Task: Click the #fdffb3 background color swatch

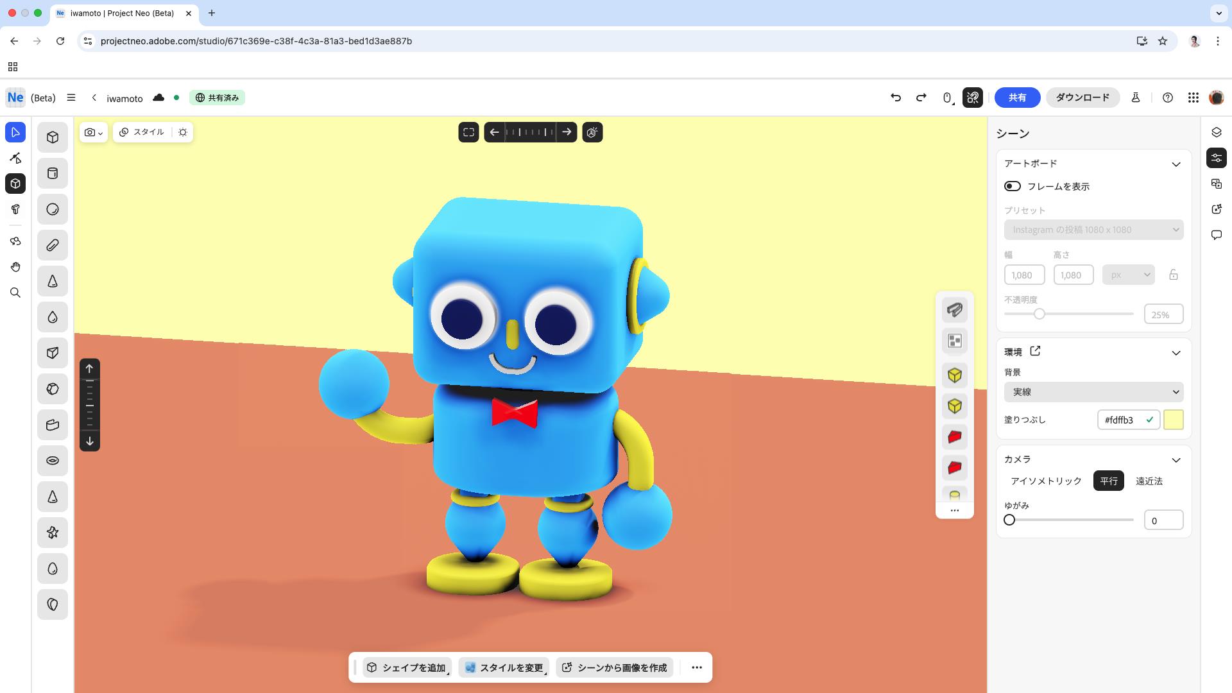Action: click(x=1173, y=420)
